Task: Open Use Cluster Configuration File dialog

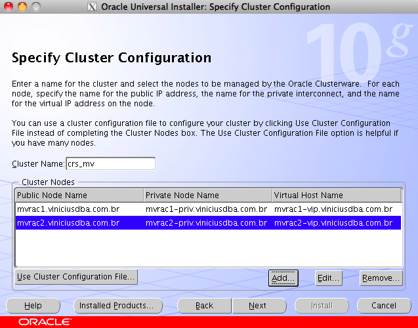Action: point(75,277)
